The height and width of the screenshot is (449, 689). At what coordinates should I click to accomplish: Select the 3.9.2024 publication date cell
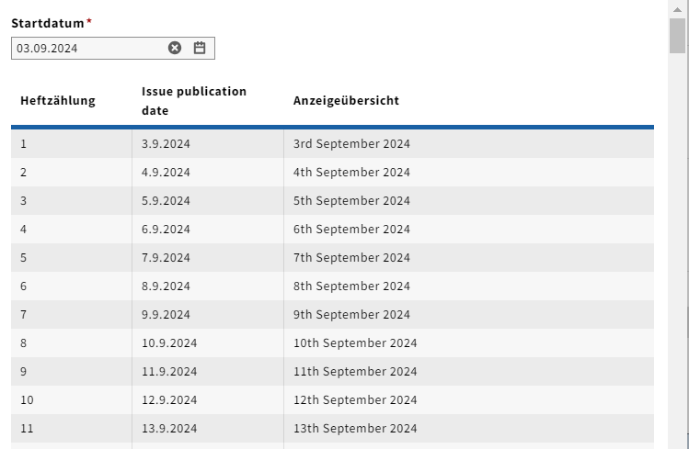point(166,144)
